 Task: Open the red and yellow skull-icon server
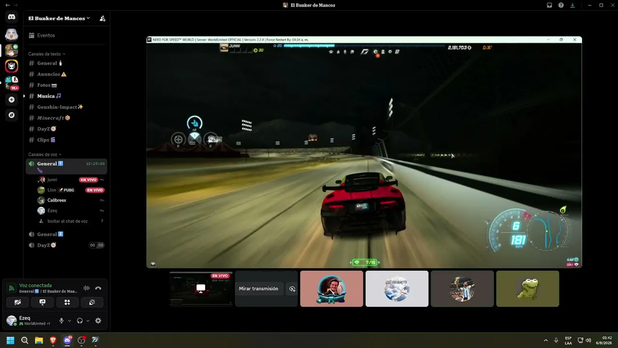click(12, 66)
